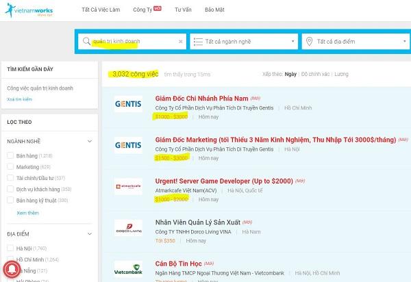The height and width of the screenshot is (282, 411).
Task: Clear the search keyword with X
Action: tap(181, 41)
